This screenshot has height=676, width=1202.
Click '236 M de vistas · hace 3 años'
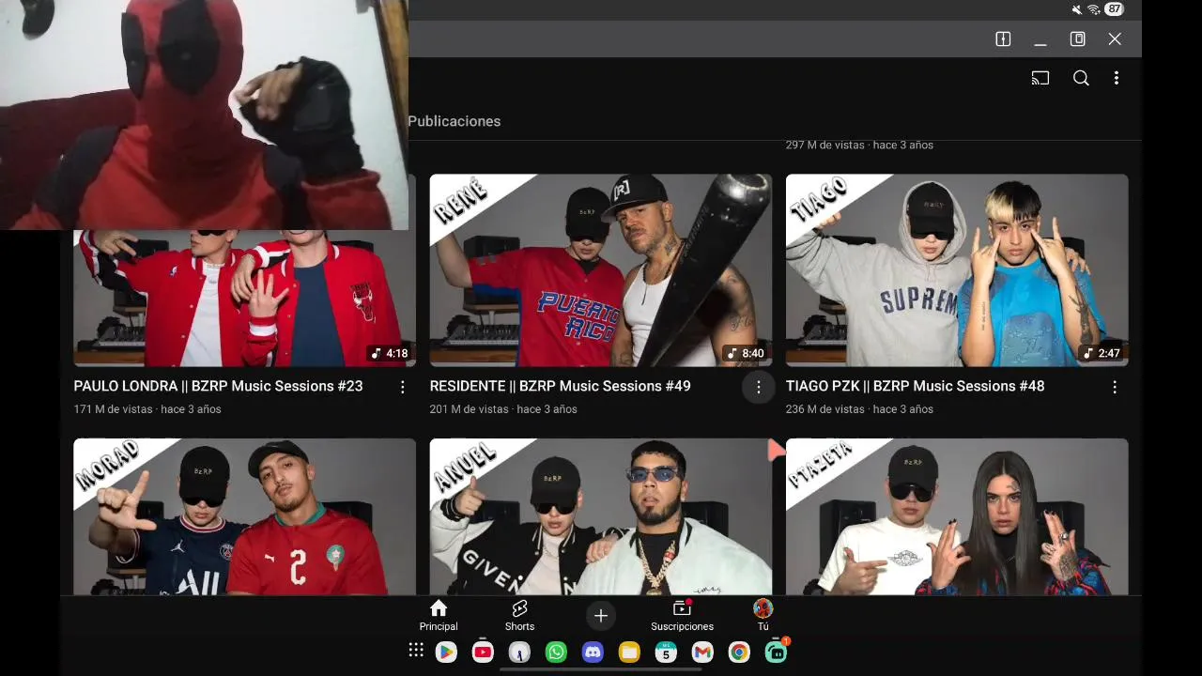click(x=859, y=409)
